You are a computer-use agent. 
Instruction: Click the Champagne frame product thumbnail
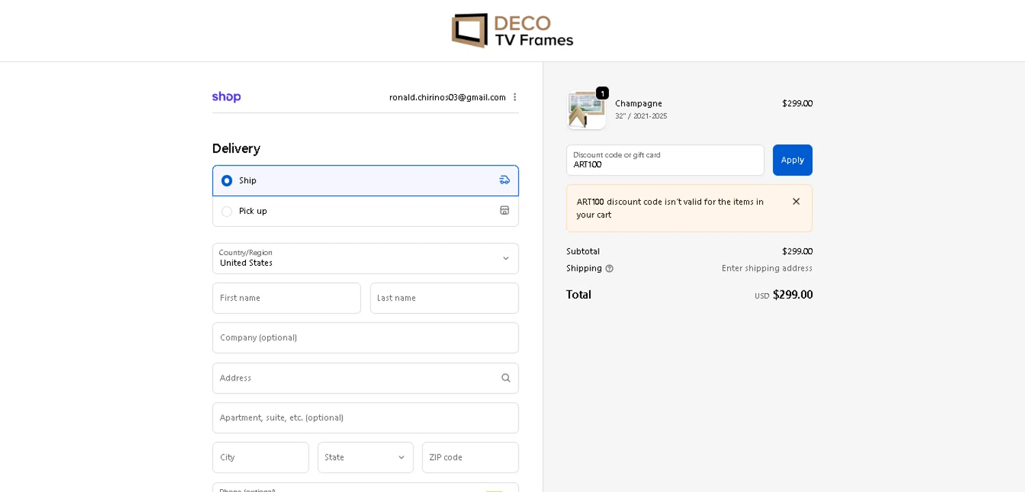586,110
